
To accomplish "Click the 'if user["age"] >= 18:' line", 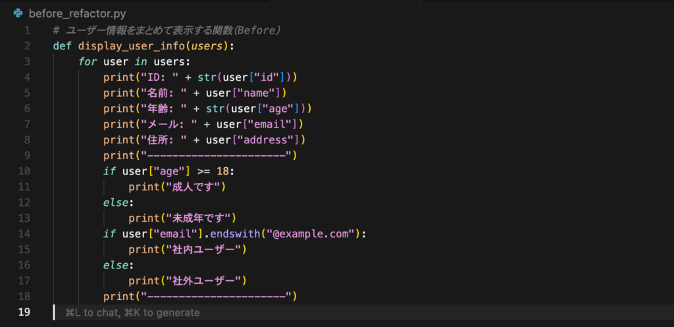I will (169, 172).
